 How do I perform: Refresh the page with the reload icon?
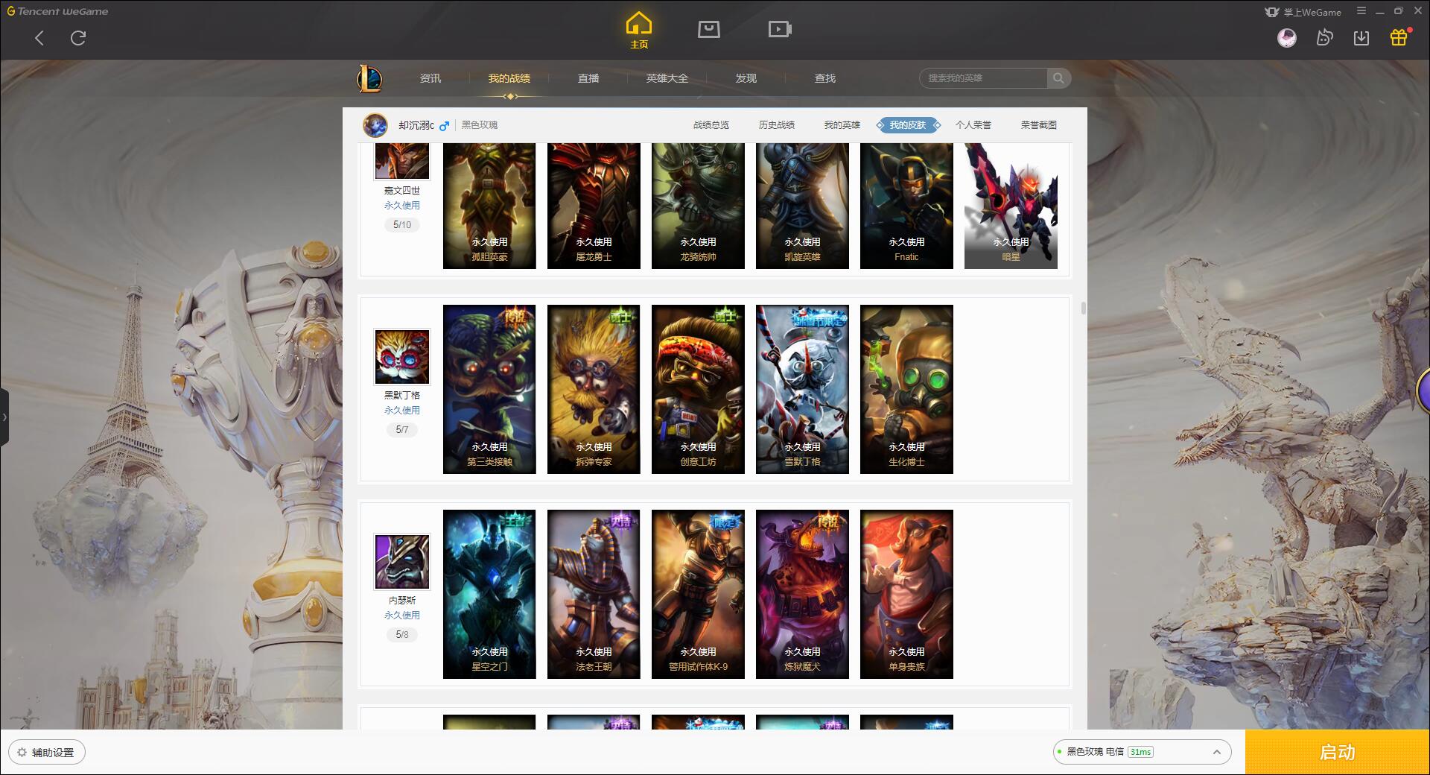pos(78,38)
